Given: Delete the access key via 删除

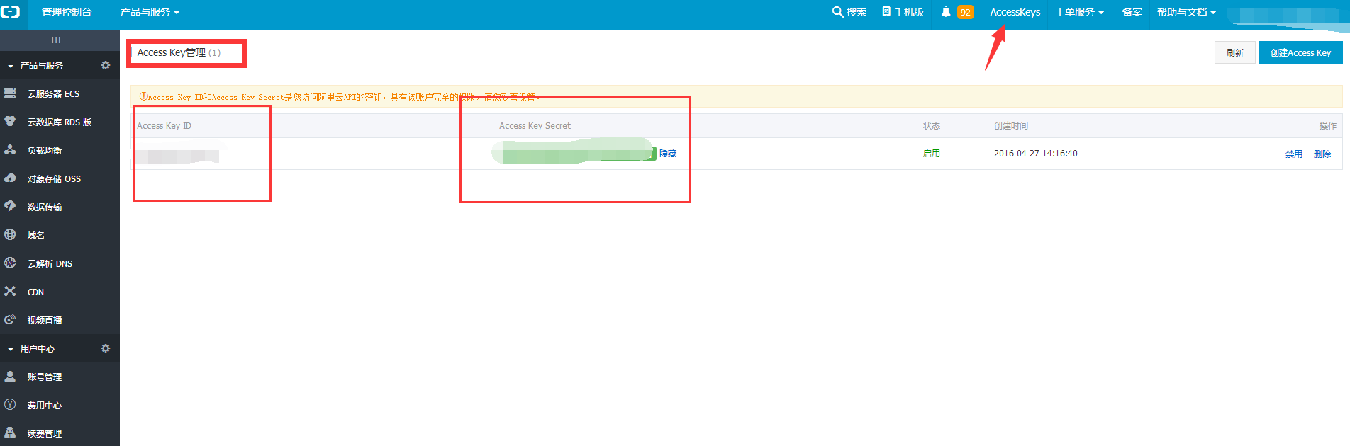Looking at the screenshot, I should click(x=1322, y=154).
